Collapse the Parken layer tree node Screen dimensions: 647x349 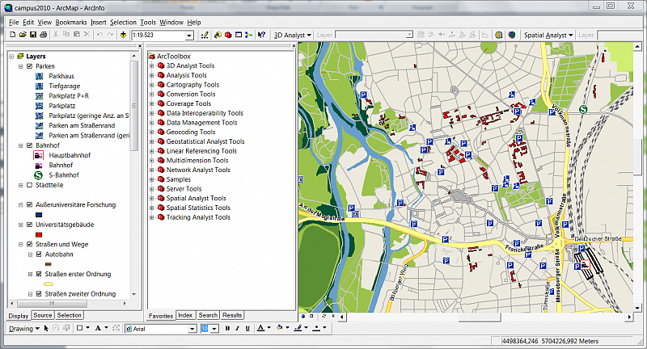[x=21, y=66]
